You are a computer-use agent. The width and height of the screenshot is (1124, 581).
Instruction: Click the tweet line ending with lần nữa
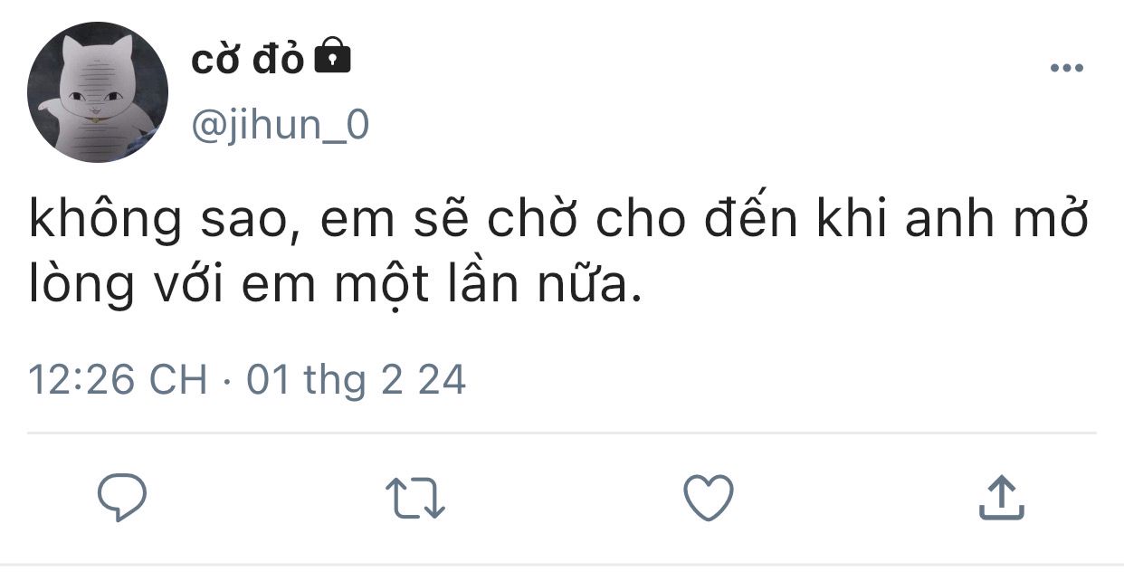coord(336,286)
